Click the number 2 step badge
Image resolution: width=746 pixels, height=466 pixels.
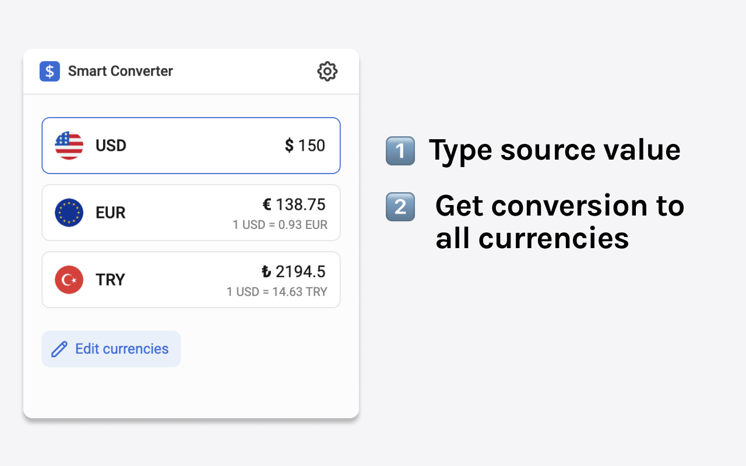click(x=400, y=207)
